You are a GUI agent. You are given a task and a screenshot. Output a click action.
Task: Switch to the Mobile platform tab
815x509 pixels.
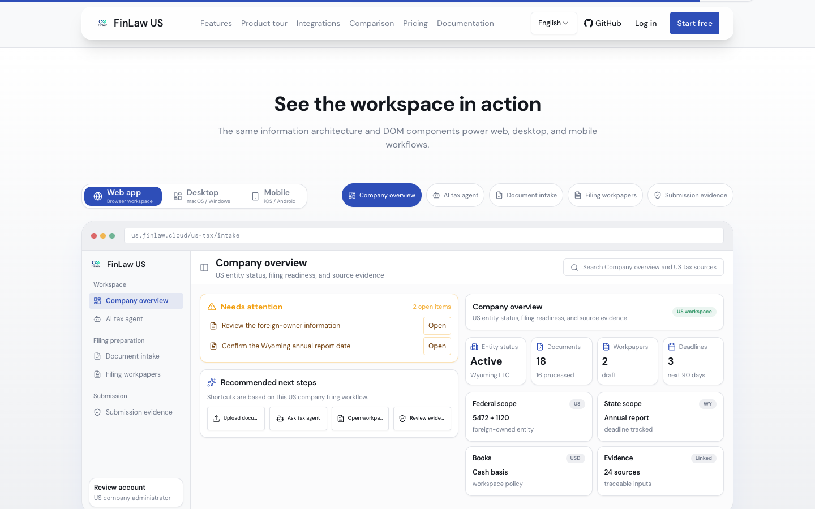pyautogui.click(x=273, y=196)
